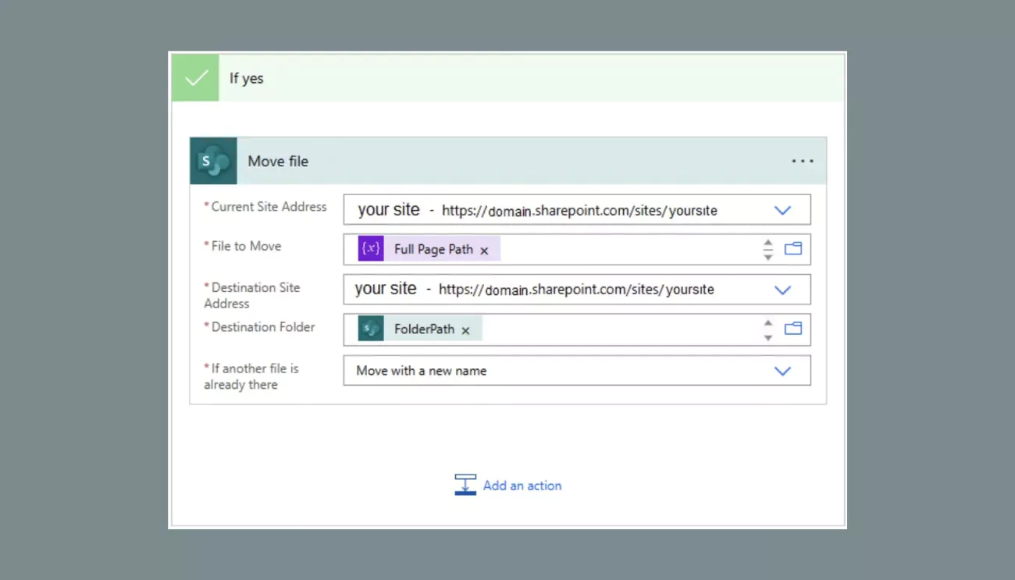The width and height of the screenshot is (1015, 580).
Task: Click the insert action icon above Add an action
Action: [466, 484]
